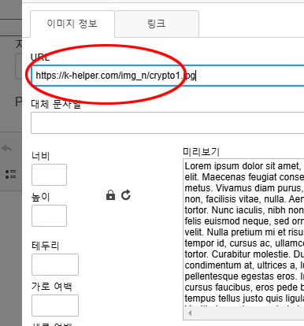
Task: Toggle the lock aspect ratio icon
Action: [x=110, y=195]
